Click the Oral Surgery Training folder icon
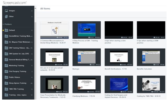 tap(6, 71)
